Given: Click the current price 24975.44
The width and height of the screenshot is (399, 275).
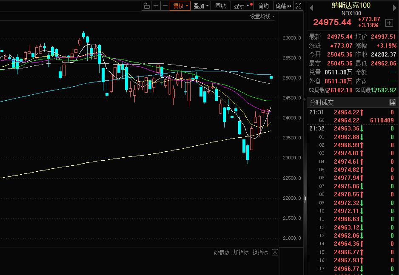Looking at the screenshot, I should pyautogui.click(x=332, y=23).
